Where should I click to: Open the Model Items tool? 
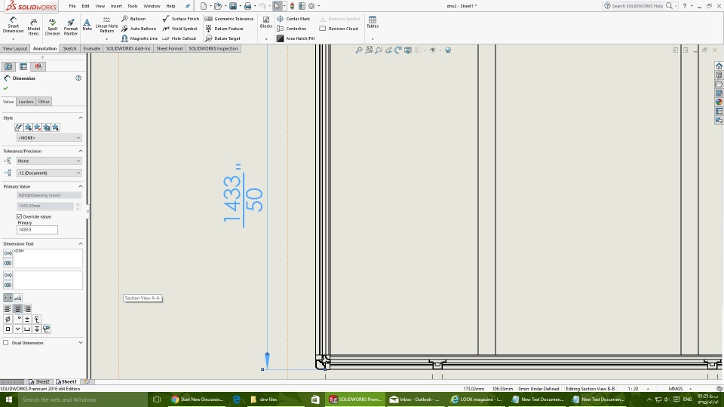pyautogui.click(x=34, y=27)
